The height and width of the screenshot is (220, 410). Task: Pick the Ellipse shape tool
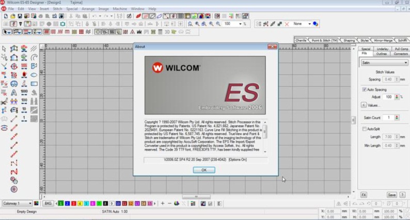click(x=34, y=75)
